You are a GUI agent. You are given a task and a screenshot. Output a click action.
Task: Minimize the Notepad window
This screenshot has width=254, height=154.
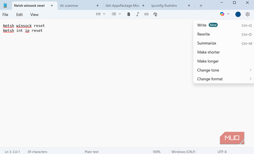222,2
